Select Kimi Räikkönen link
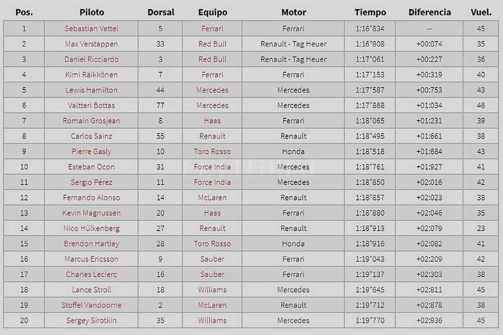Screen dimensions: 503x335 point(92,75)
